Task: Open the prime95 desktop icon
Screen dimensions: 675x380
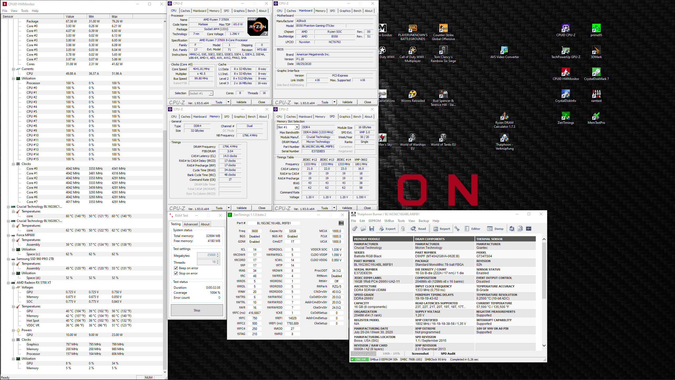Action: pos(596,30)
